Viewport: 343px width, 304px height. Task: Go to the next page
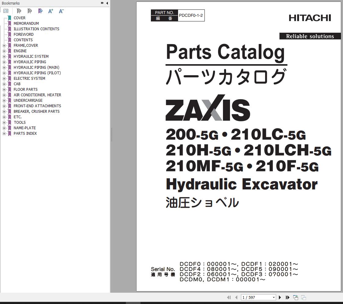point(280,297)
